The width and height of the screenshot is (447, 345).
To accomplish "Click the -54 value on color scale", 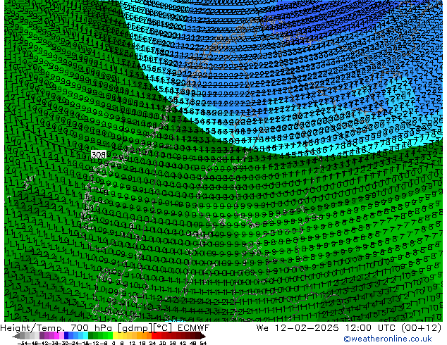I will [x=23, y=343].
